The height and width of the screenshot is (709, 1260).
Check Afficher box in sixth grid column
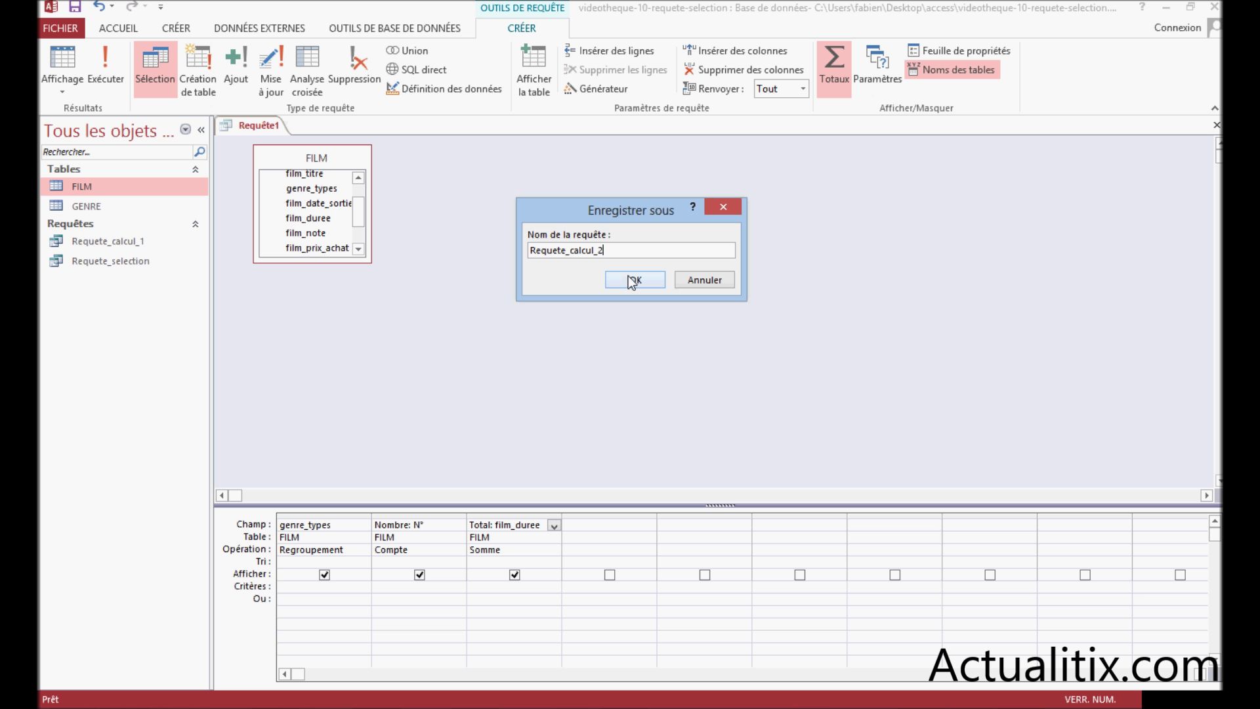[800, 574]
